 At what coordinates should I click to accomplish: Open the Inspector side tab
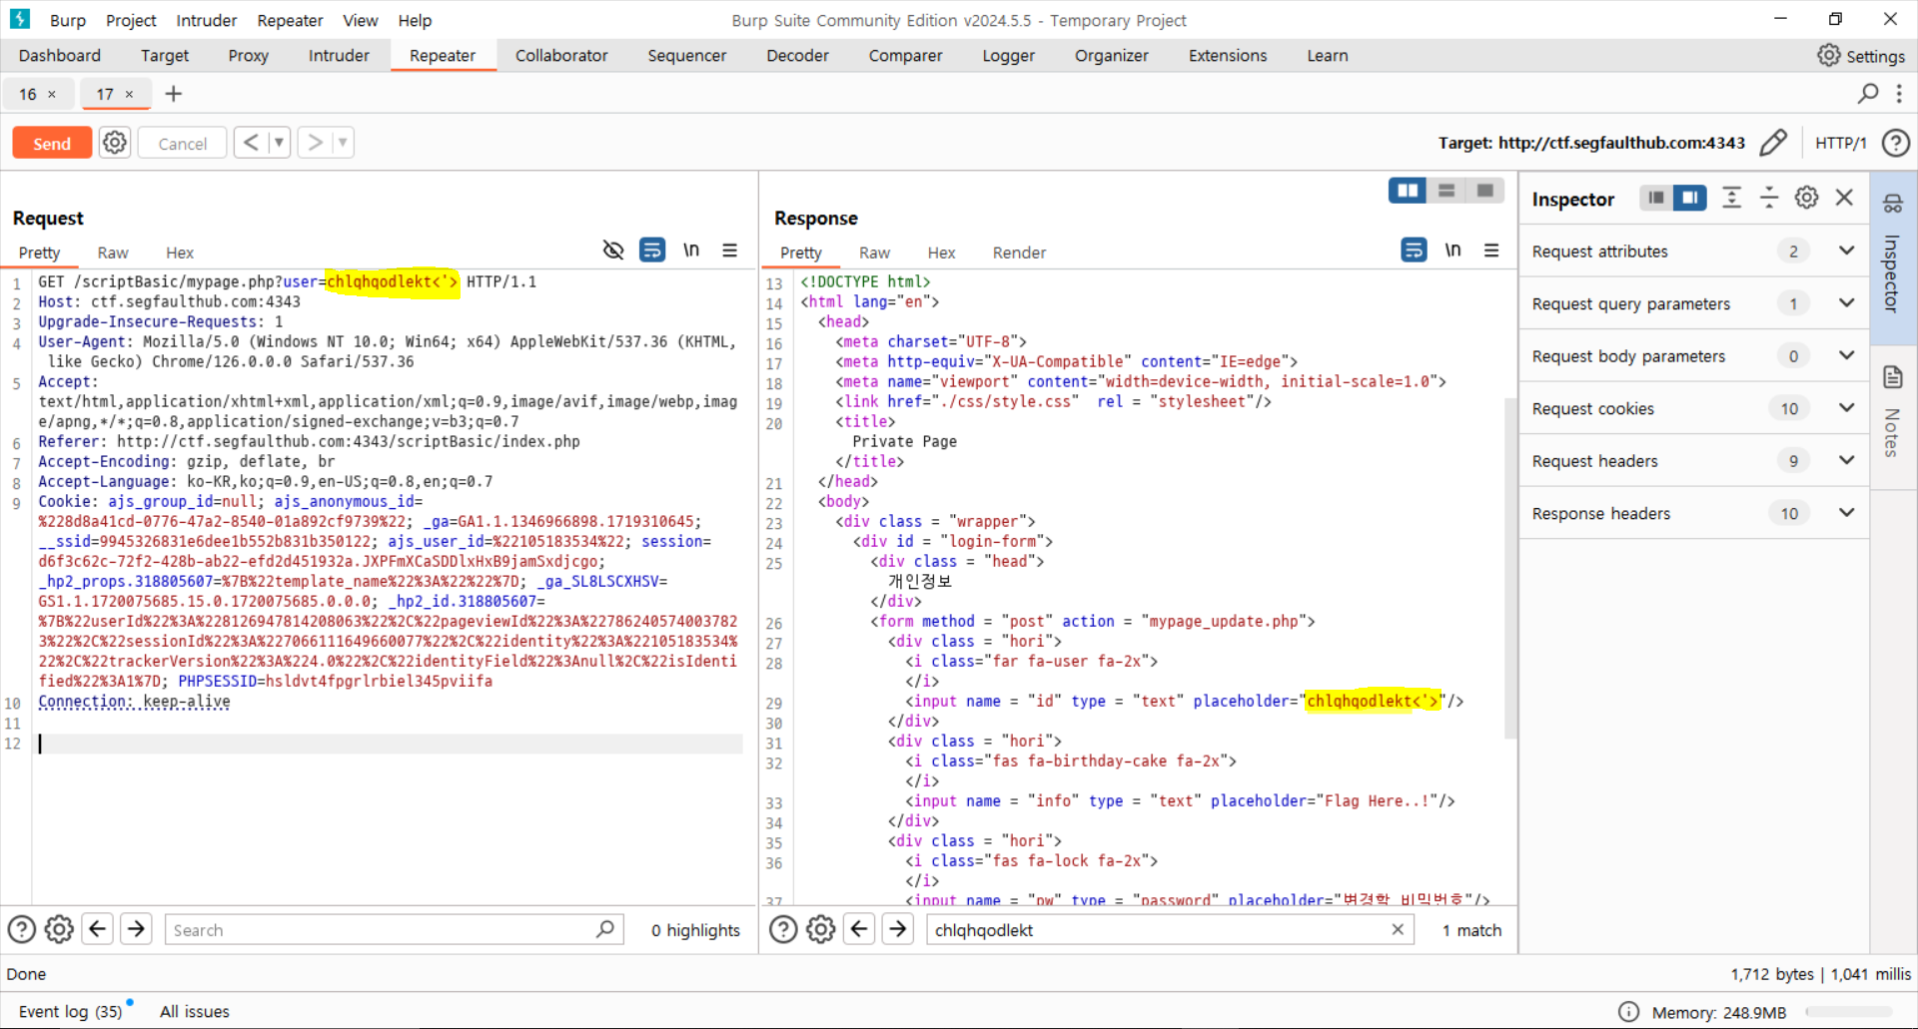1892,257
